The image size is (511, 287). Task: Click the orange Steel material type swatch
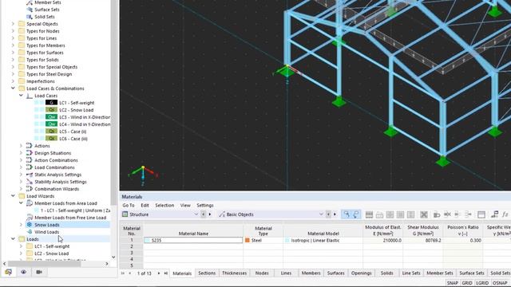pos(248,241)
